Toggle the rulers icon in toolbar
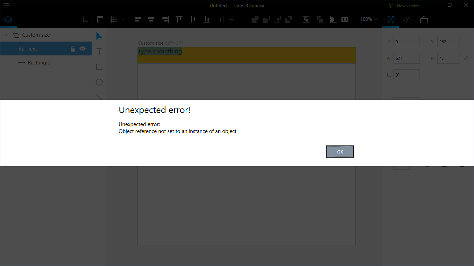Viewport: 474px width, 266px height. (100, 19)
